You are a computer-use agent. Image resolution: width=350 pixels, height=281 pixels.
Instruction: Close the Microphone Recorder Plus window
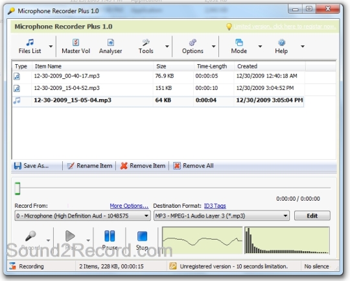click(x=328, y=9)
